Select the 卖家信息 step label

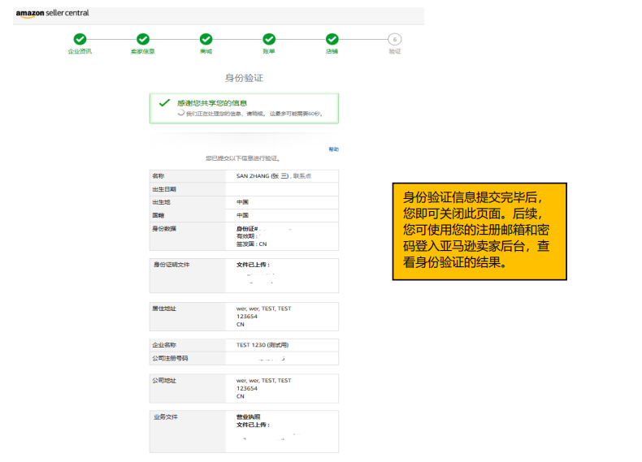pyautogui.click(x=143, y=52)
